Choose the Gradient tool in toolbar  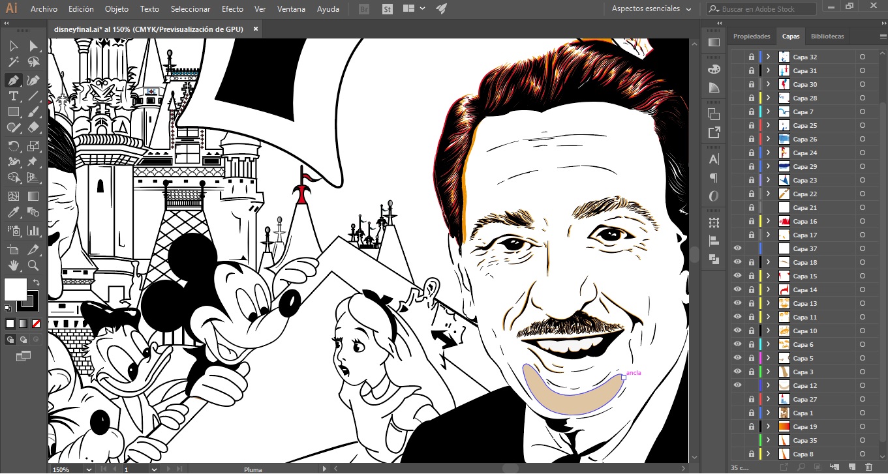[33, 196]
